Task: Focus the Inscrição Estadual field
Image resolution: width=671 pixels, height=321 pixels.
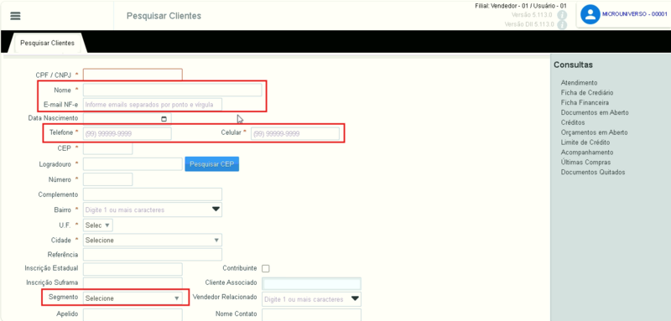Action: [x=133, y=269]
